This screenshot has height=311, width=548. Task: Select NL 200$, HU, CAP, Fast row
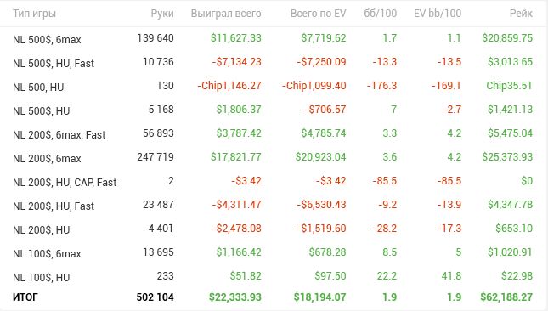point(273,181)
